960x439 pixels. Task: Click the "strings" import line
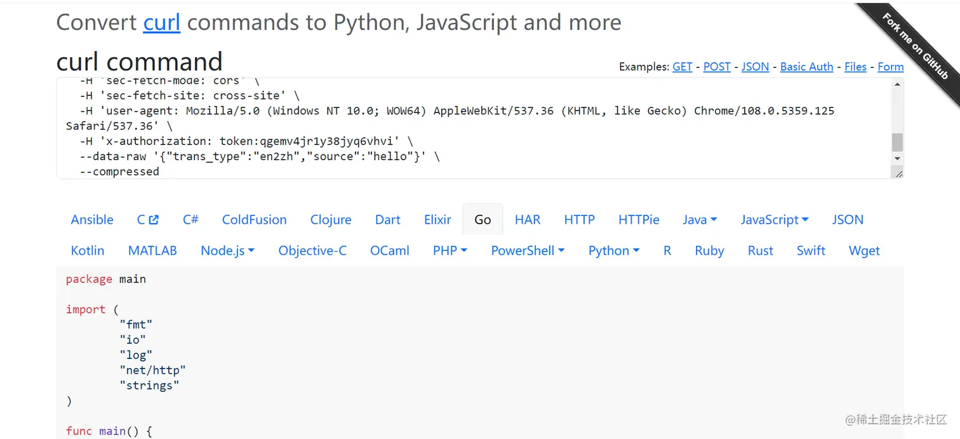click(x=149, y=386)
